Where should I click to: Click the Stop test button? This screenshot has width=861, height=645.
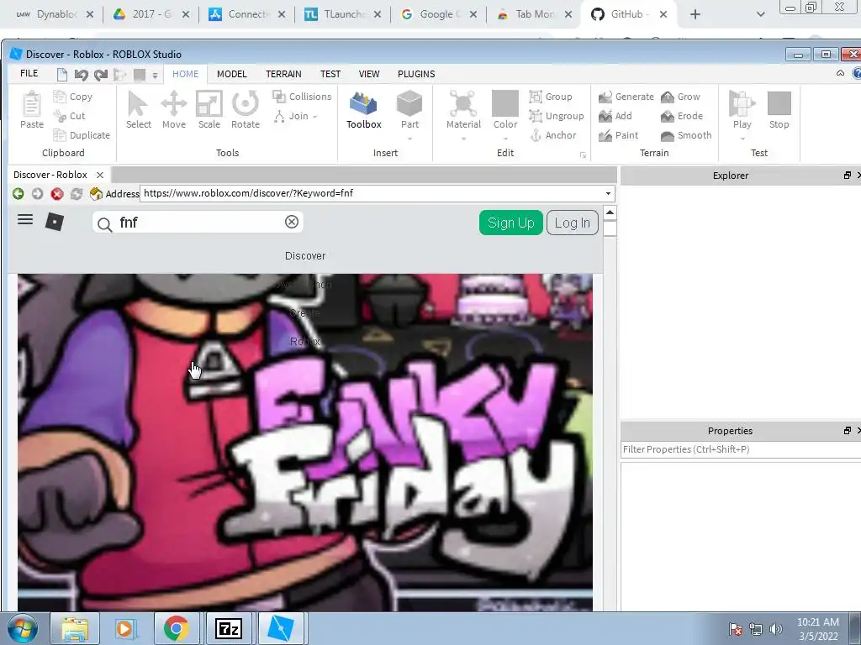(x=779, y=110)
